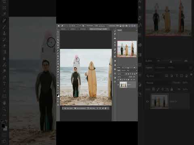Image resolution: width=194 pixels, height=145 pixels.
Task: Open the layer Opacity dropdown
Action: [x=134, y=77]
